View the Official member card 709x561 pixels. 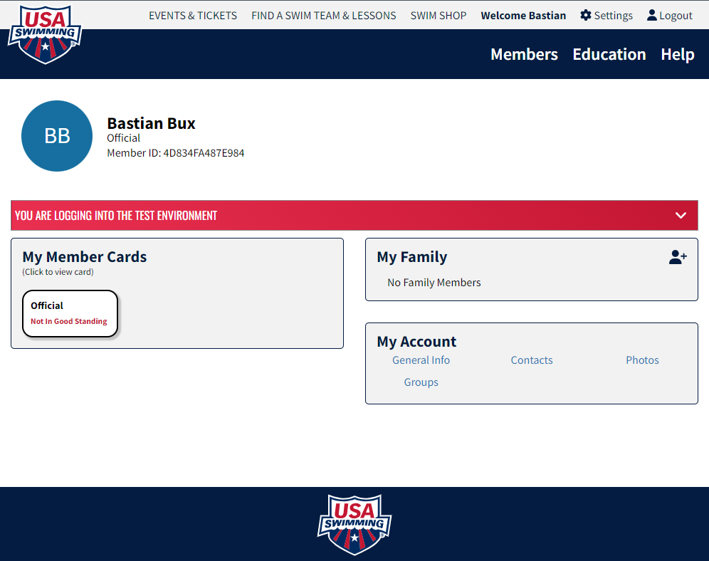[70, 314]
